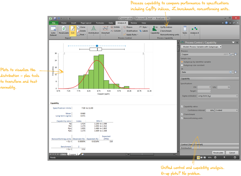Viewport: 241px width, 176px height.
Task: Open the Print option in ribbon
Action: pyautogui.click(x=82, y=34)
